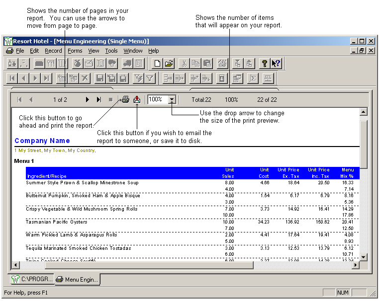Click previous page arrow in preview bar
Image resolution: width=380 pixels, height=301 pixels.
31,99
